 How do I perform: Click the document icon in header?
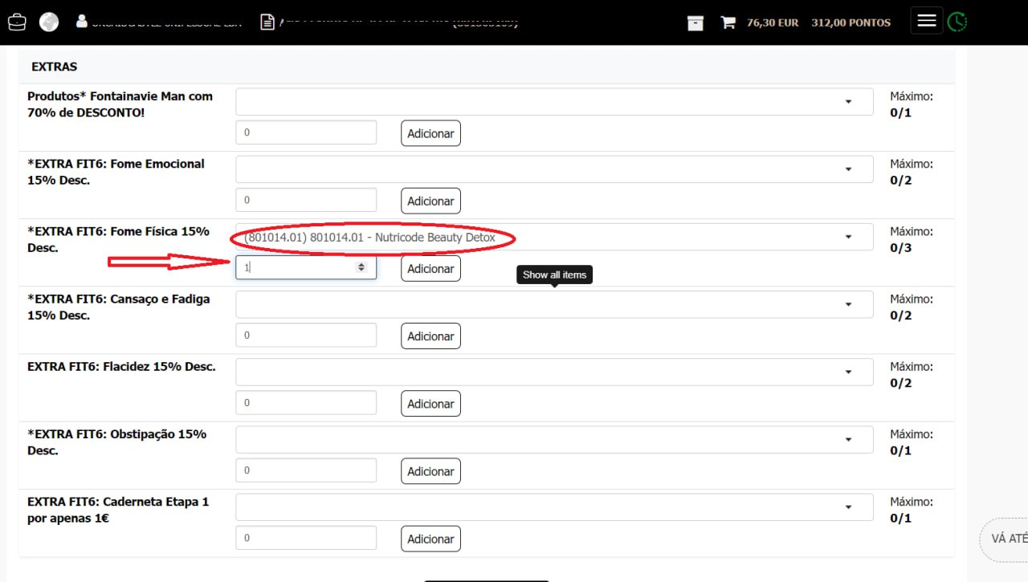coord(267,22)
